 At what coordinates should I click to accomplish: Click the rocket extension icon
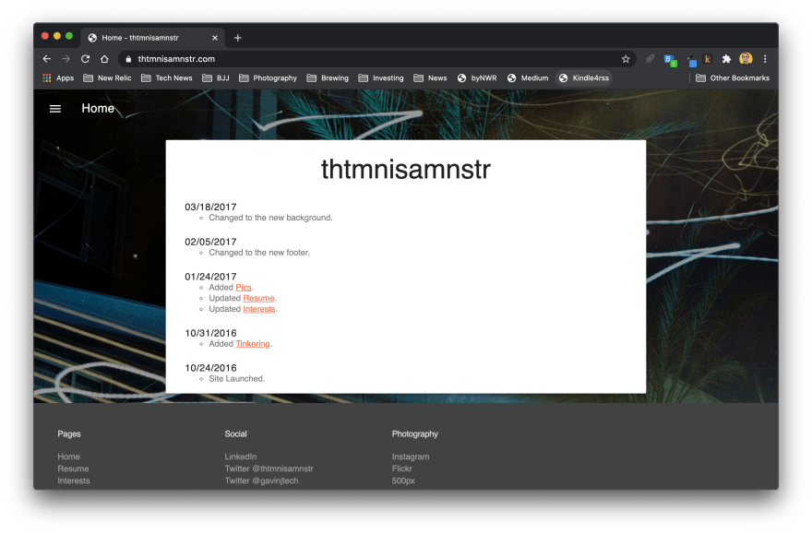(650, 59)
